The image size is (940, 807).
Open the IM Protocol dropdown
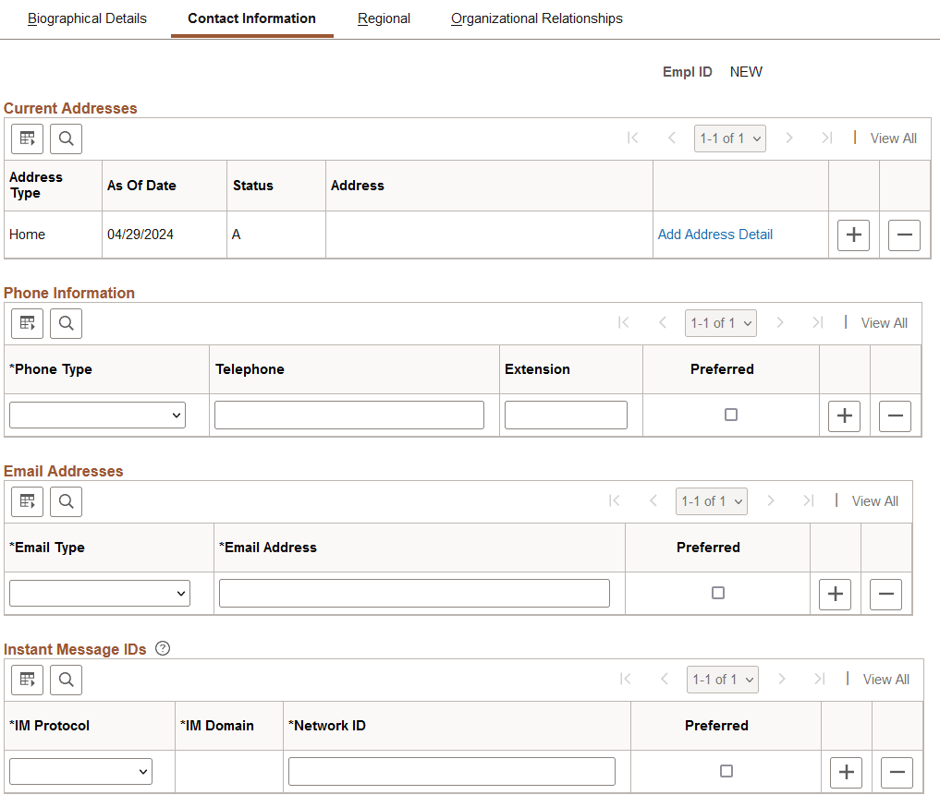pyautogui.click(x=80, y=771)
